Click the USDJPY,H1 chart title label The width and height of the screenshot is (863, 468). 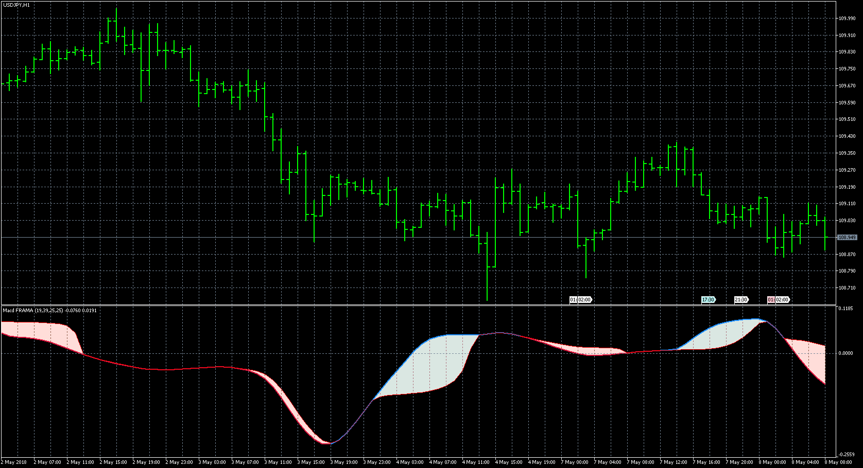[16, 5]
